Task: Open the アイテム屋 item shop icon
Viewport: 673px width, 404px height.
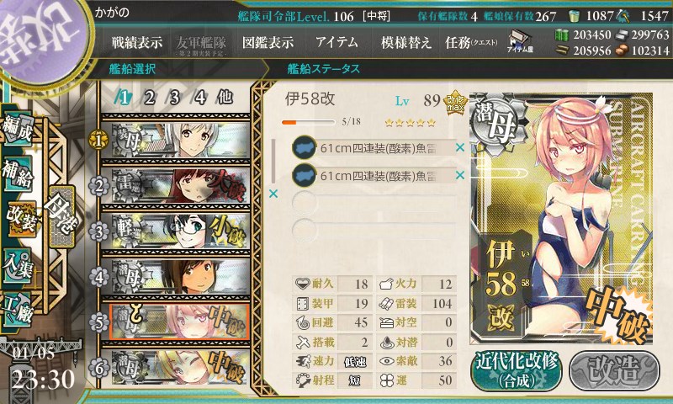Action: pyautogui.click(x=520, y=41)
